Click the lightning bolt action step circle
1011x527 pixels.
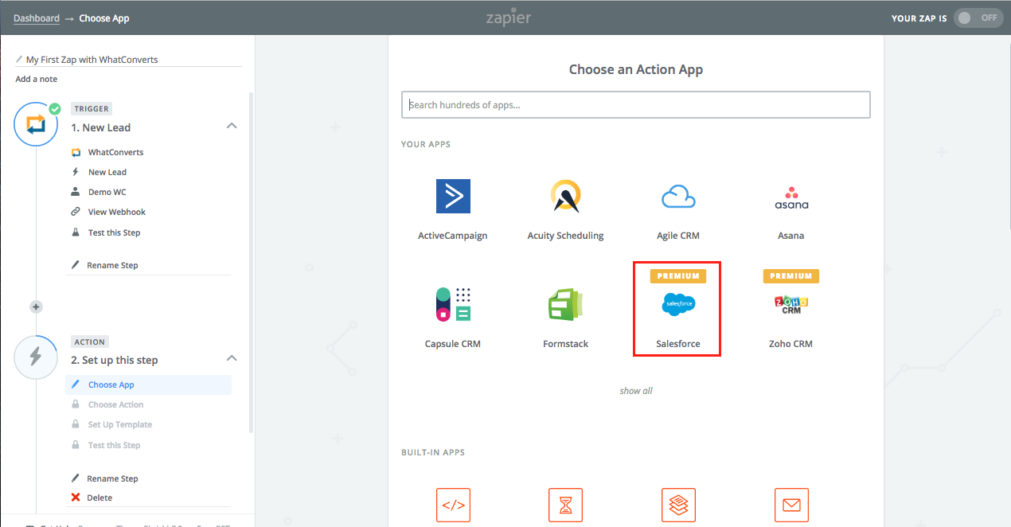(x=36, y=357)
